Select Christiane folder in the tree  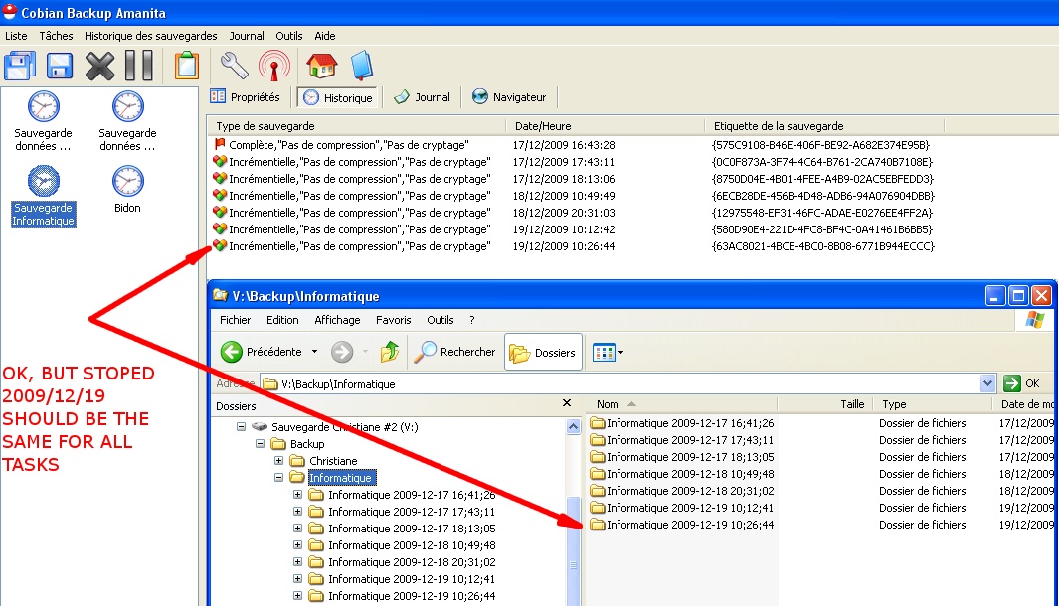333,461
